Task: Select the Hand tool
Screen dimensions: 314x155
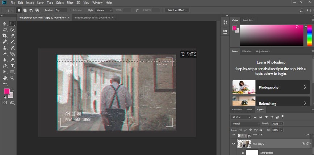Action: 5,77
